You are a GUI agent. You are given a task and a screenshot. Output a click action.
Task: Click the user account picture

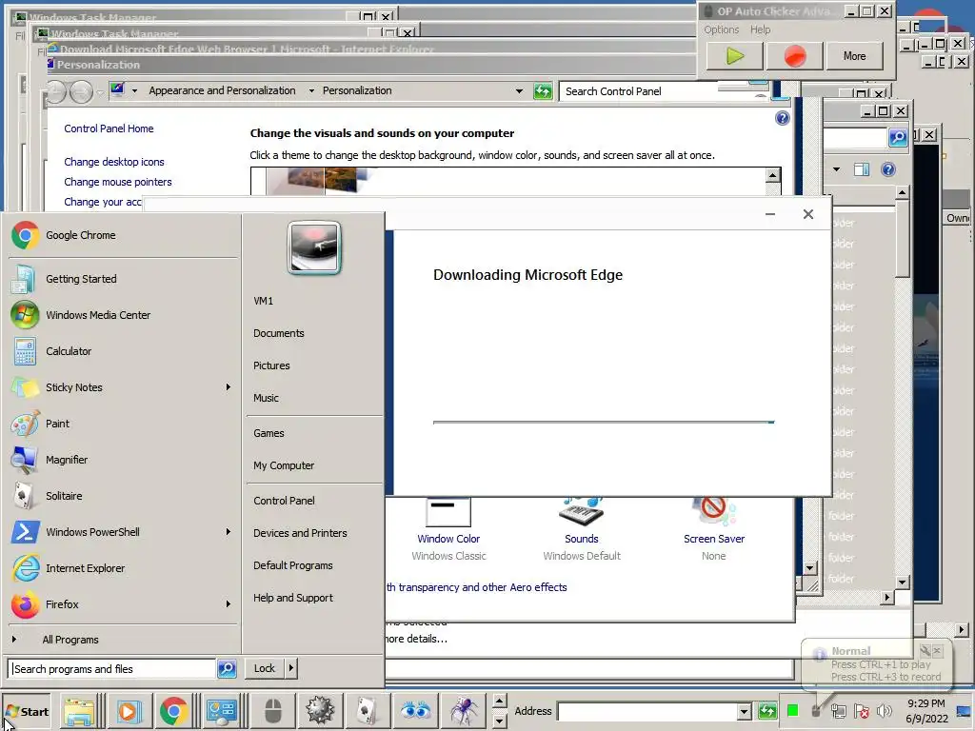tap(314, 247)
